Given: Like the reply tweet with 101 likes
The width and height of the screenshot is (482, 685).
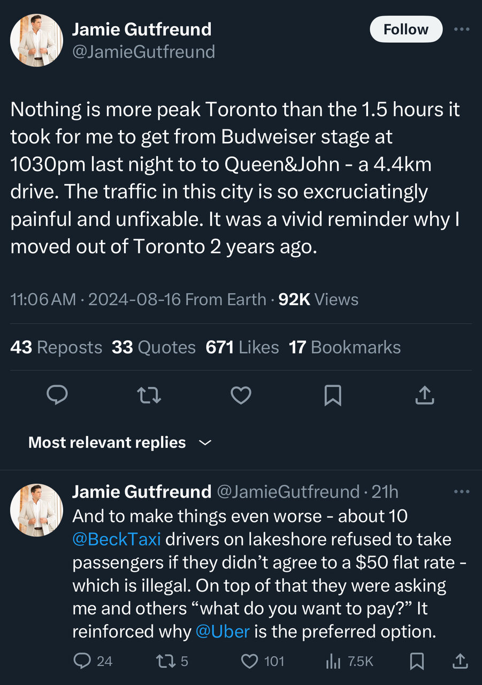Looking at the screenshot, I should 250,661.
